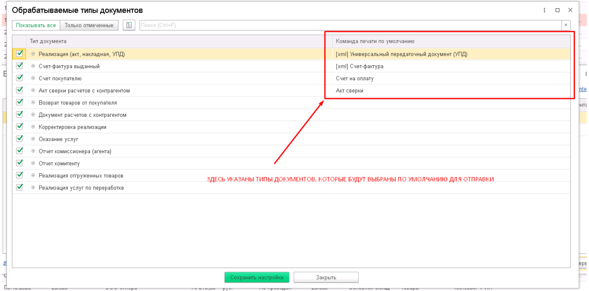Select the [xml] Счет-фактура cell
589x291 pixels.
point(451,66)
